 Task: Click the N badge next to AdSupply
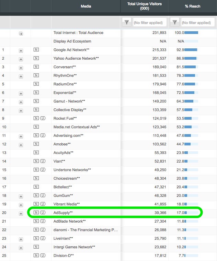click(x=36, y=213)
